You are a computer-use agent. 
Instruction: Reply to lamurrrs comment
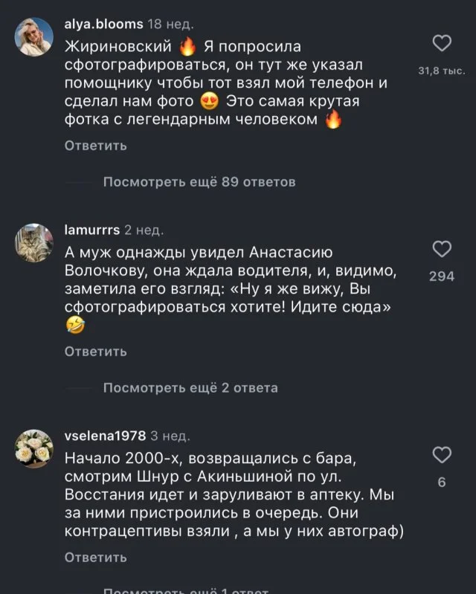pos(96,351)
